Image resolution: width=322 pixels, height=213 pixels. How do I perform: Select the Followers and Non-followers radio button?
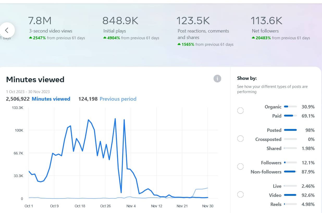(240, 166)
